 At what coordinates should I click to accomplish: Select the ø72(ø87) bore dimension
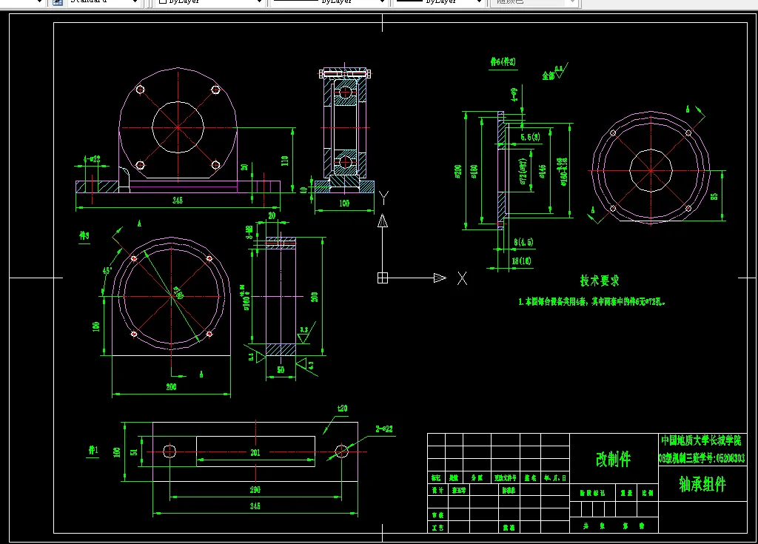[523, 172]
